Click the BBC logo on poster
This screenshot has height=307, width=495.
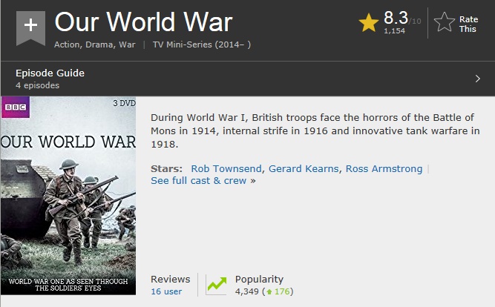coord(16,108)
